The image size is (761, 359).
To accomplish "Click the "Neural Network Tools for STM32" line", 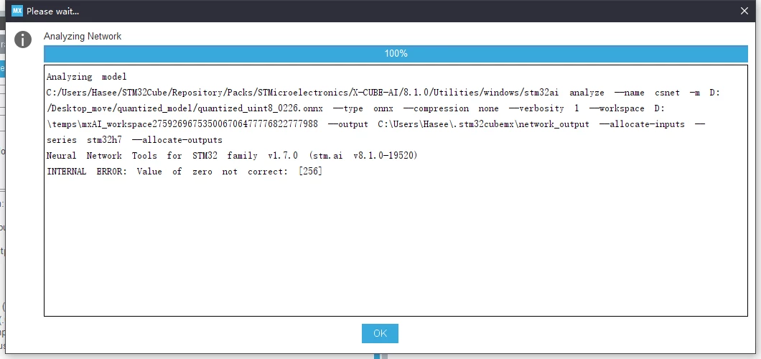I will pyautogui.click(x=232, y=156).
